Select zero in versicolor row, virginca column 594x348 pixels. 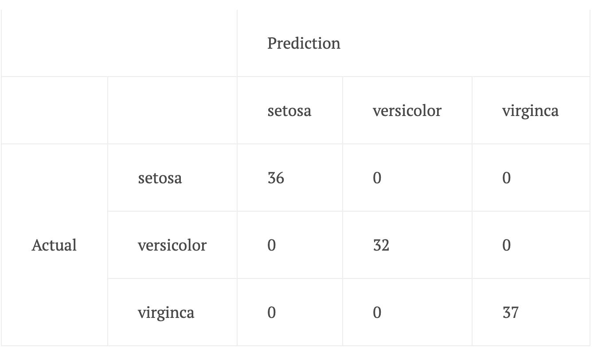point(507,245)
